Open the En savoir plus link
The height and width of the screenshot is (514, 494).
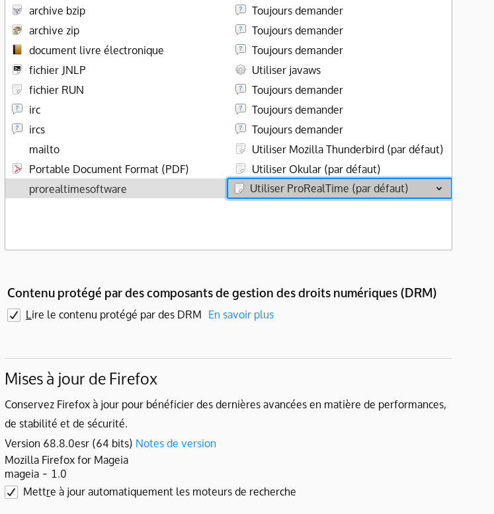click(241, 314)
